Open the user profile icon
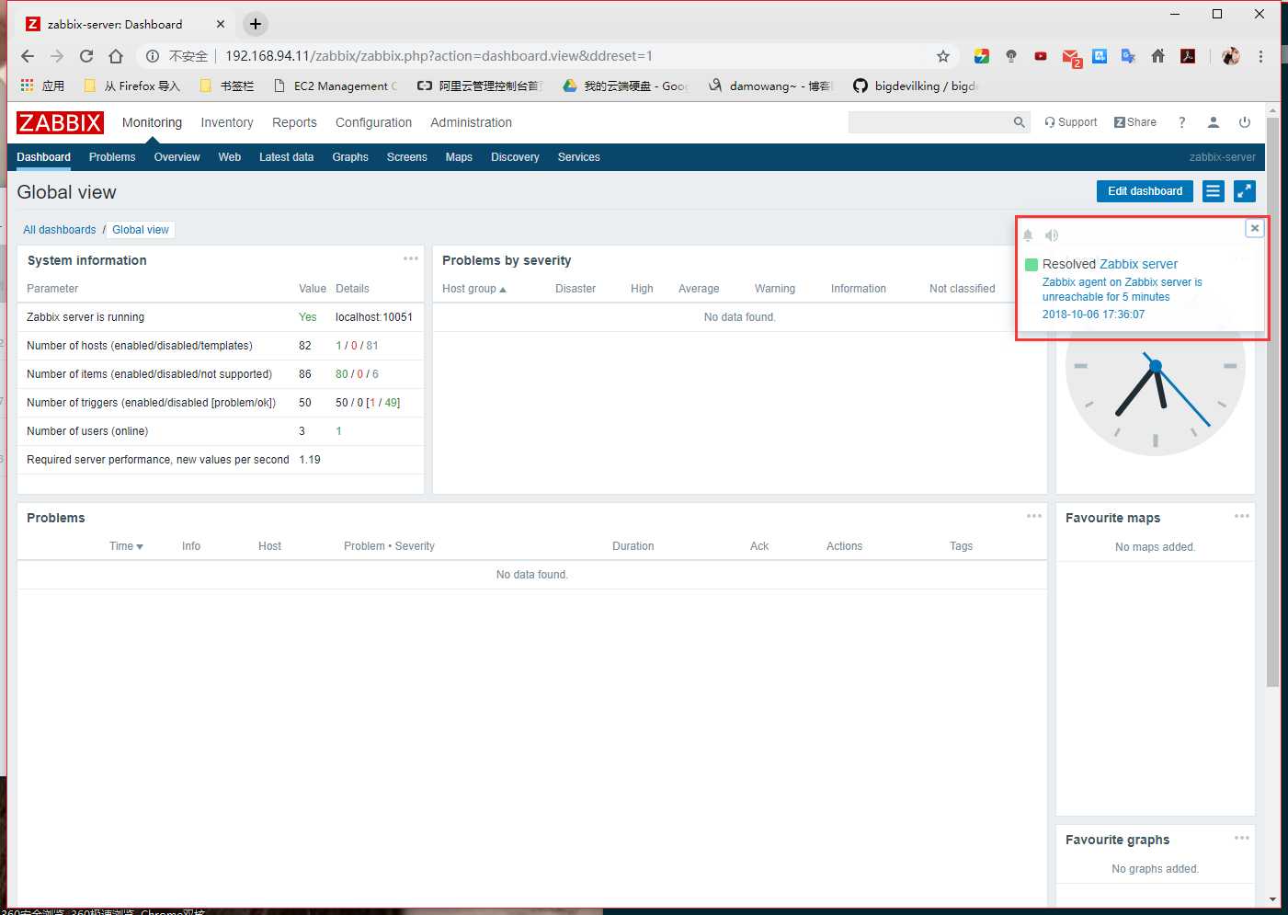Viewport: 1288px width, 915px height. tap(1214, 122)
